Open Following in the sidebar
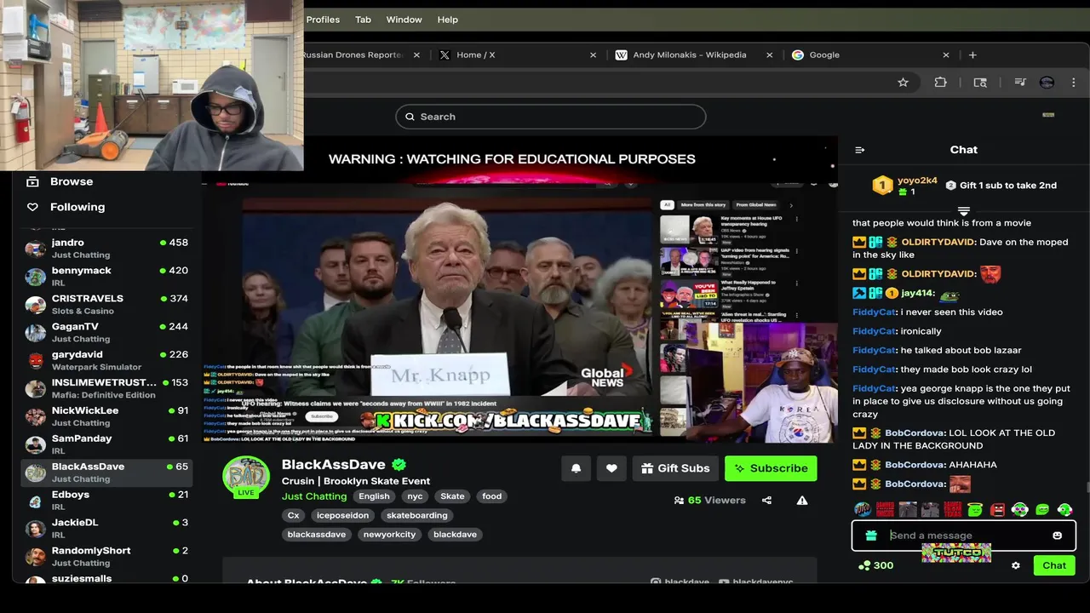Viewport: 1090px width, 613px height. 77,207
